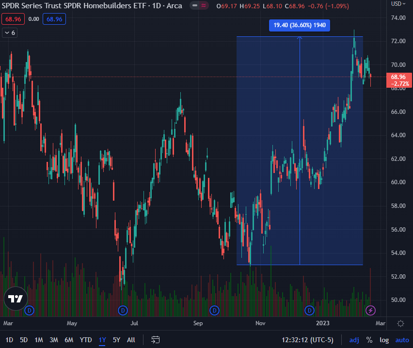Click the 62.00 price axis label
413x348 pixels.
(x=398, y=159)
